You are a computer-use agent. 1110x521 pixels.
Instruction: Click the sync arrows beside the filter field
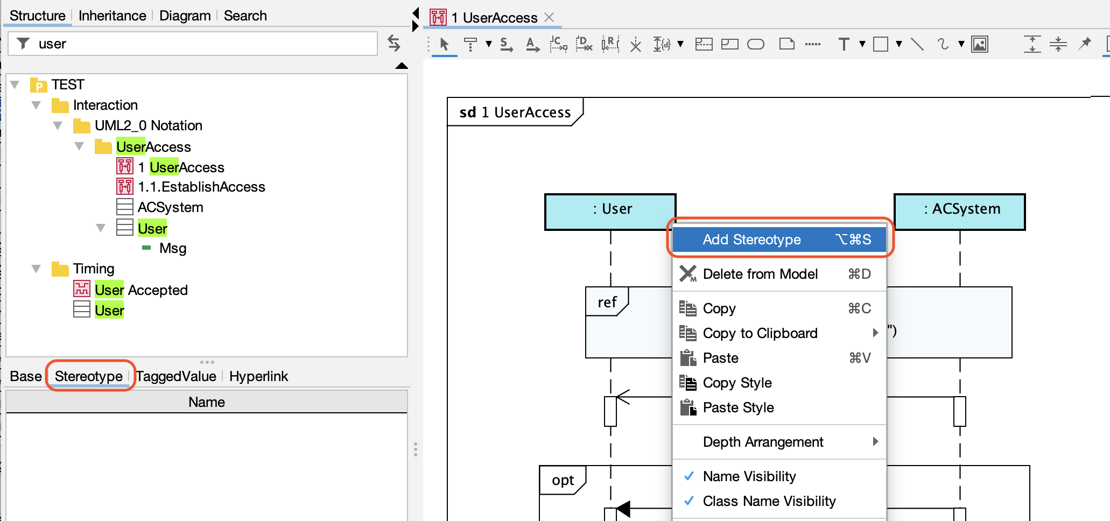394,43
